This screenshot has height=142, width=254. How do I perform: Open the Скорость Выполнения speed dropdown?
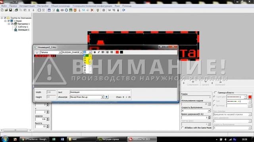[x=209, y=111]
